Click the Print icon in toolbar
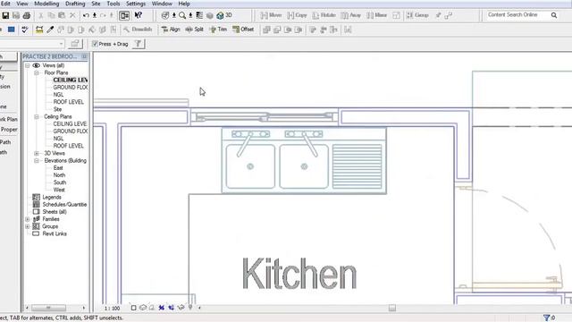Viewport: 572px width, 322px height. tap(26, 15)
